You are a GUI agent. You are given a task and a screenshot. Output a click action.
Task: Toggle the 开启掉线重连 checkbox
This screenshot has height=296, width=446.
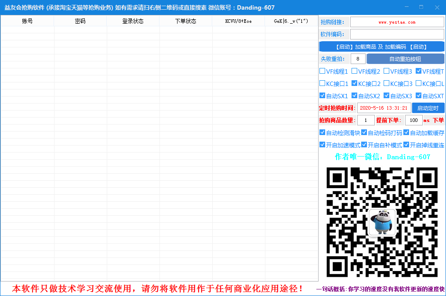[406, 144]
